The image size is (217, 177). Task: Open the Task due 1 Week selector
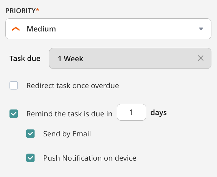tap(125, 59)
